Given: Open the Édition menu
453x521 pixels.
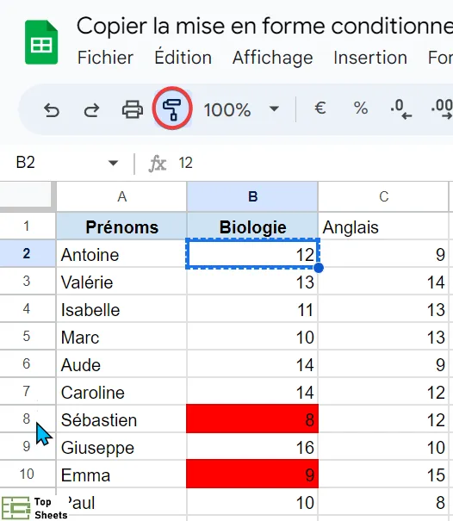Looking at the screenshot, I should pyautogui.click(x=183, y=58).
